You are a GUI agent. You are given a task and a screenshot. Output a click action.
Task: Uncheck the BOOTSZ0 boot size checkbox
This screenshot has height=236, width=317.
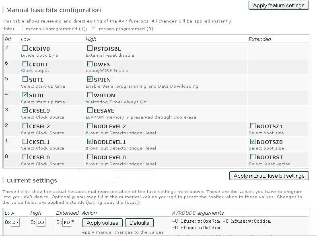[253, 141]
